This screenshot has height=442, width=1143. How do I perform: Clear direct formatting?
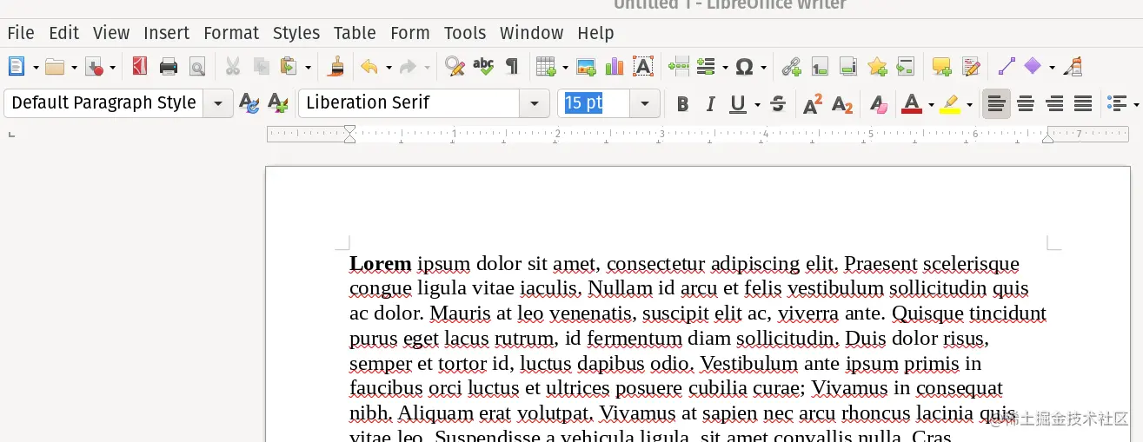(879, 104)
